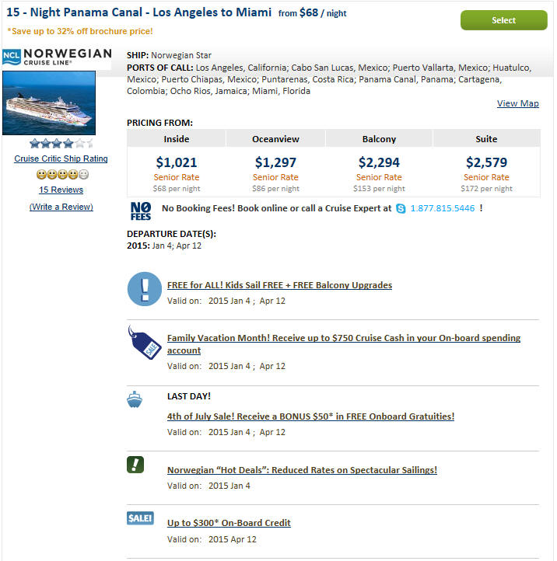Screen dimensions: 557x561
Task: Click the sale price tag icon
Action: tap(145, 343)
